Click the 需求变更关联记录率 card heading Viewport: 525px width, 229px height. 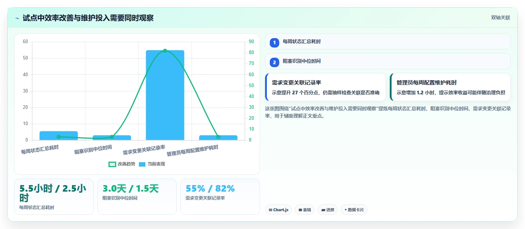(x=296, y=83)
